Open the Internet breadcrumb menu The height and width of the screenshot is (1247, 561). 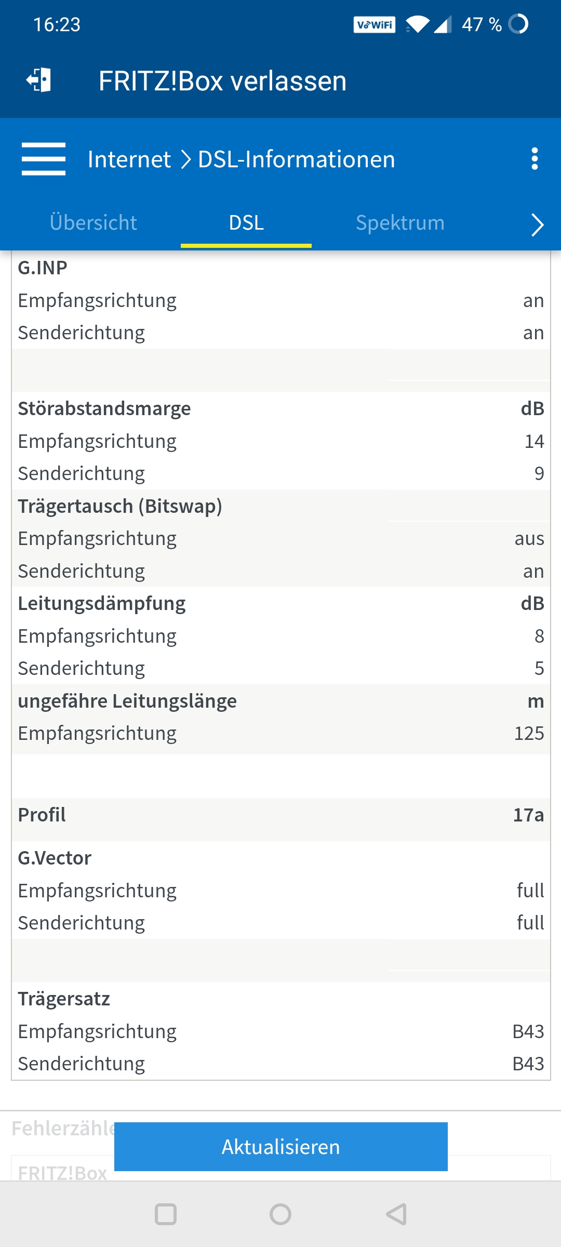(128, 160)
